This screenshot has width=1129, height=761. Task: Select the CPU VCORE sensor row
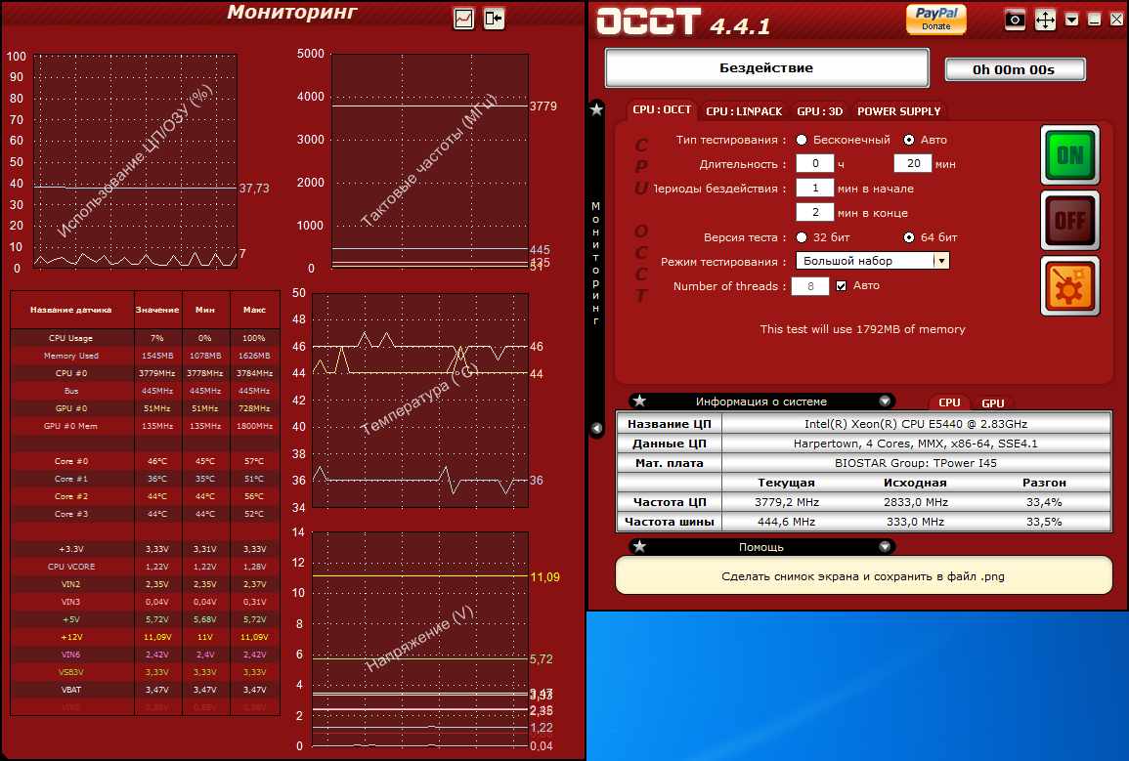click(x=145, y=567)
